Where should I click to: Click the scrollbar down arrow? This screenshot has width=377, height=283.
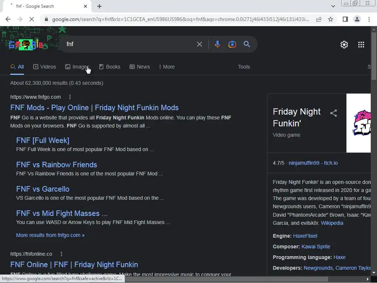374,273
